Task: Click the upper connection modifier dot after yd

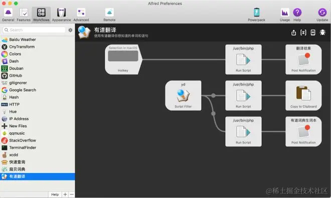Action: click(x=214, y=95)
